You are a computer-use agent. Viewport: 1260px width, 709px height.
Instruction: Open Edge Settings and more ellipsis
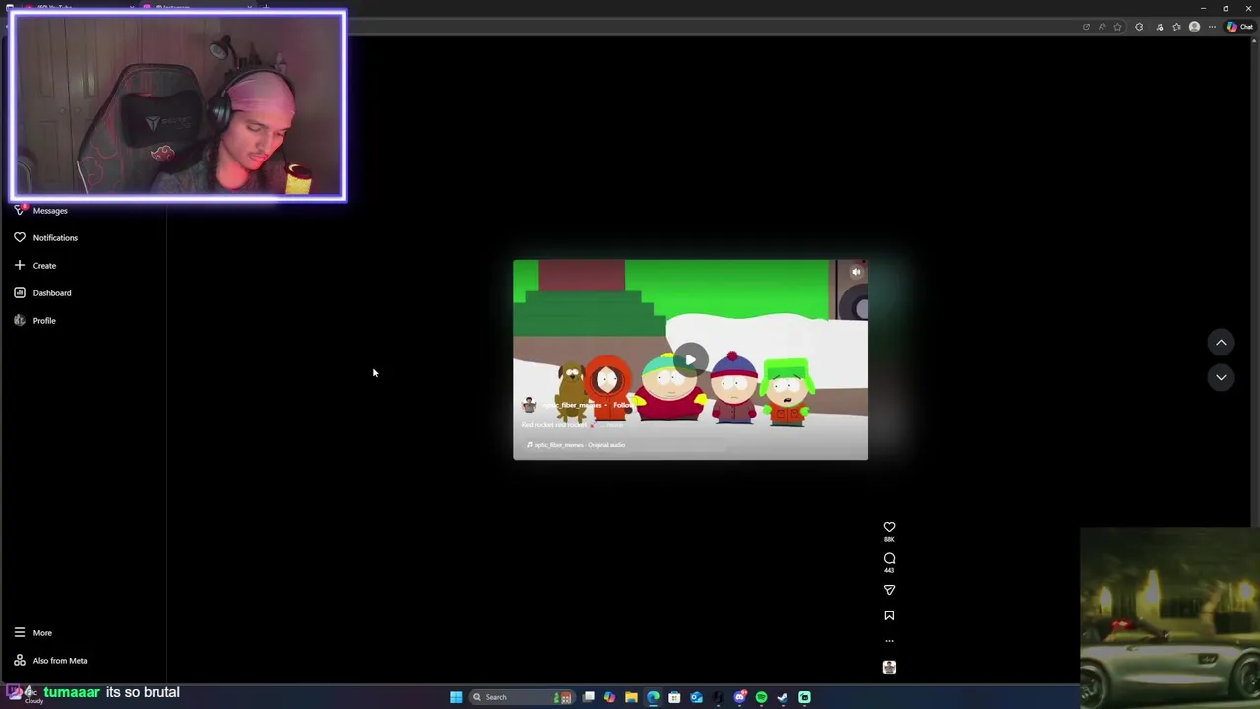pyautogui.click(x=1212, y=27)
